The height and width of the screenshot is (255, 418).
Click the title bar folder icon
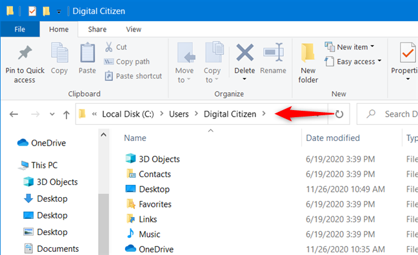click(10, 11)
